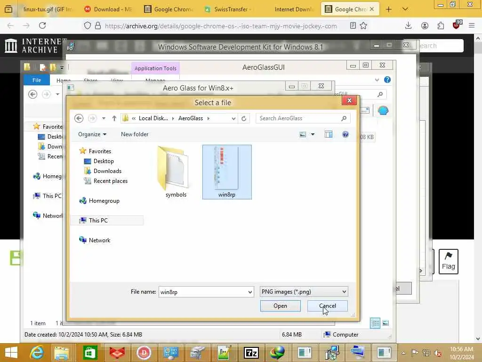
Task: Open browser extensions icon
Action: [x=441, y=26]
